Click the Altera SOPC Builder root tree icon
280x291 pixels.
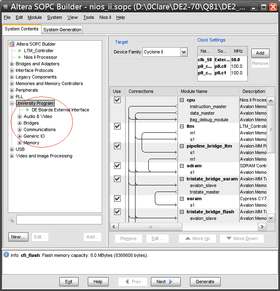pos(12,44)
